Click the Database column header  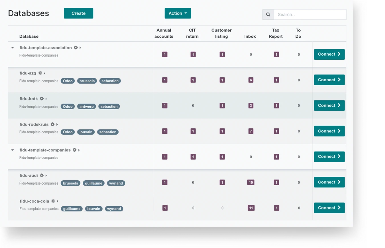(x=29, y=37)
